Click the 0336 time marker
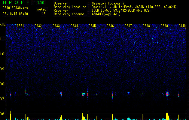189x120 pixels. (x=110, y=26)
